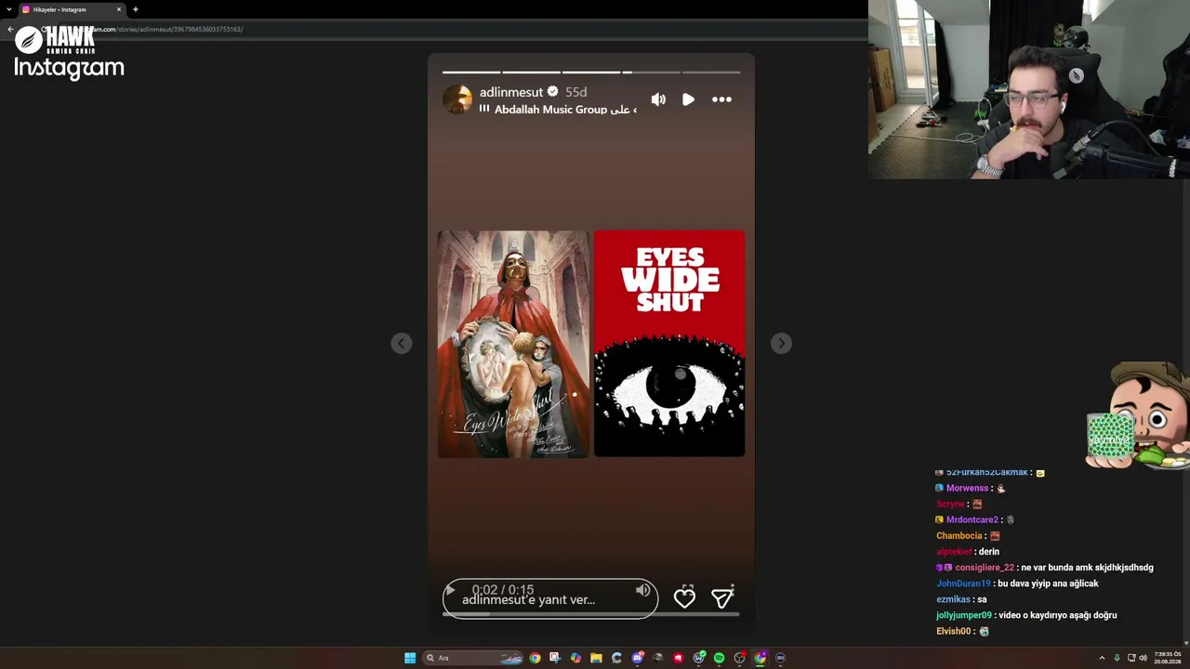The image size is (1190, 669).
Task: Click the taskbar search box labeled Ara
Action: pyautogui.click(x=472, y=658)
